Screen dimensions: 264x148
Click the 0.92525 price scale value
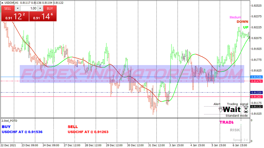coord(257,6)
